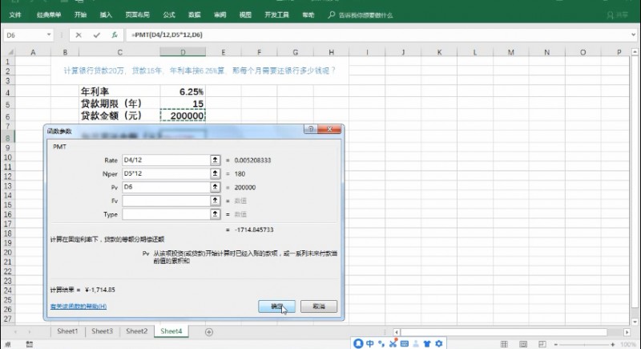Image resolution: width=641 pixels, height=349 pixels.
Task: Switch to Page Break Preview in the status bar
Action: [x=542, y=344]
